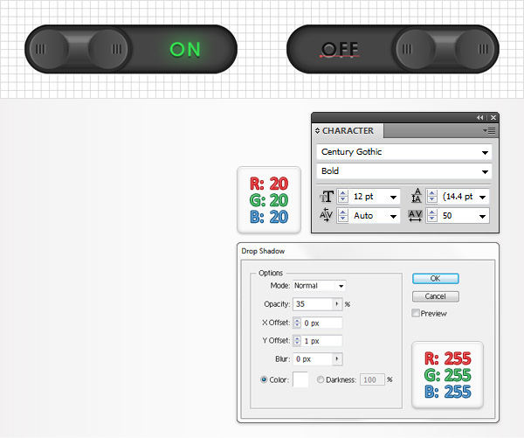Open the tracking 50 dropdown
Viewport: 524px width, 438px height.
tap(483, 216)
